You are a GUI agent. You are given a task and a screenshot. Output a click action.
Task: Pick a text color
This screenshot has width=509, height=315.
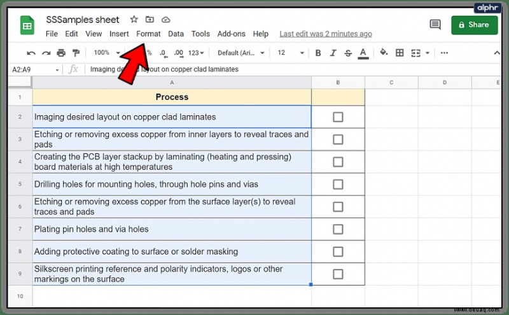pyautogui.click(x=363, y=53)
